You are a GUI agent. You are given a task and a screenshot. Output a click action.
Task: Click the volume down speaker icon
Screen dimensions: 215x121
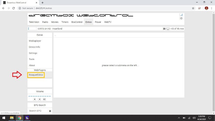[34, 99]
